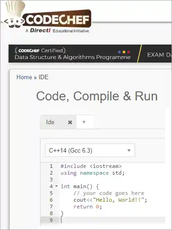Viewport: 172px width, 230px height.
Task: Collapse the main function fold arrow on line 4
Action: coord(56,186)
